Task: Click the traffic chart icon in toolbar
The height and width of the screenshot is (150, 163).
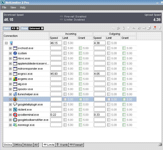Action: pyautogui.click(x=114, y=28)
